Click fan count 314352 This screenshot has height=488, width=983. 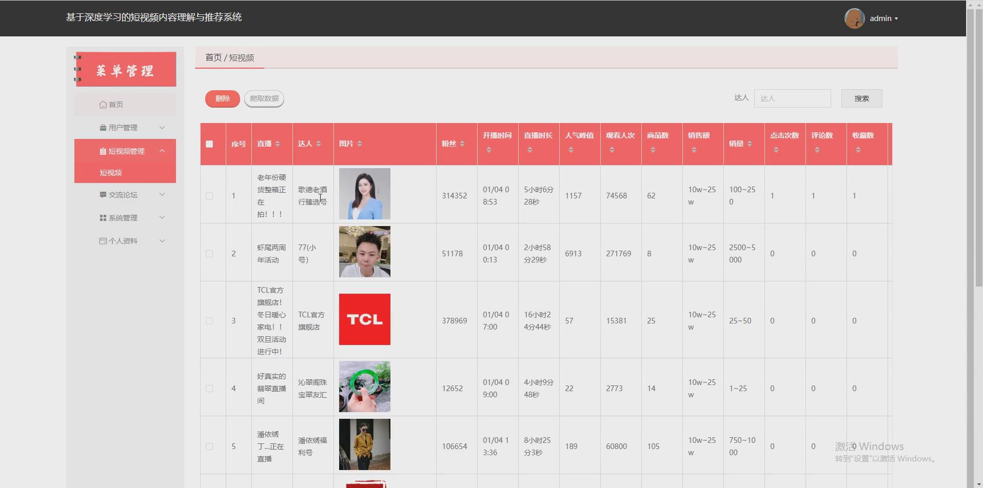pyautogui.click(x=455, y=196)
